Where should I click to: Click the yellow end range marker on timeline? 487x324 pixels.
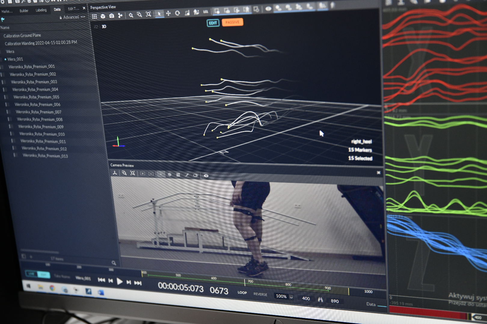pyautogui.click(x=349, y=291)
